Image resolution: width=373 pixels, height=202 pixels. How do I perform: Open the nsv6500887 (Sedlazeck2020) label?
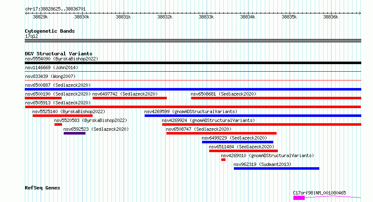click(58, 85)
